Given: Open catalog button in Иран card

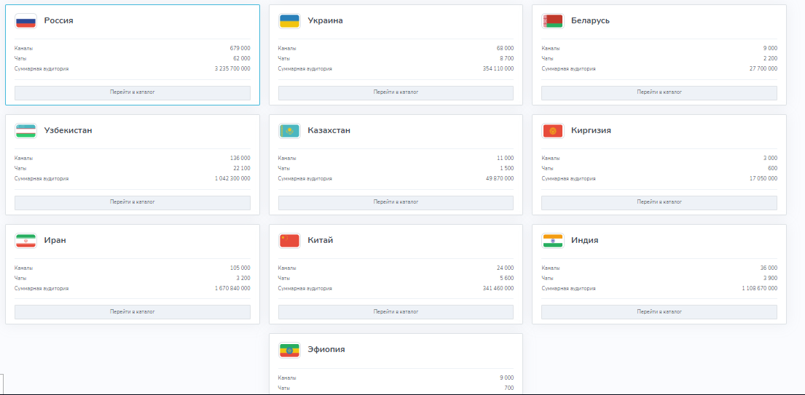Looking at the screenshot, I should [133, 312].
